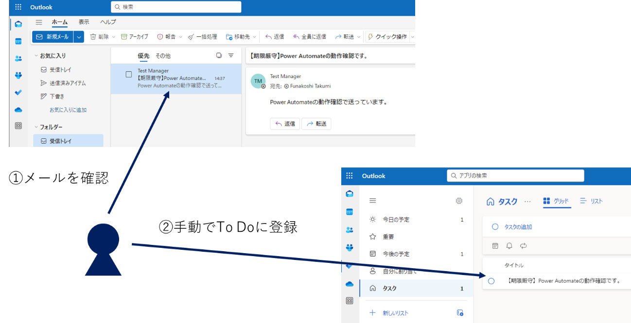Mark the 【期限厳守】 task complete via its circle

[491, 281]
